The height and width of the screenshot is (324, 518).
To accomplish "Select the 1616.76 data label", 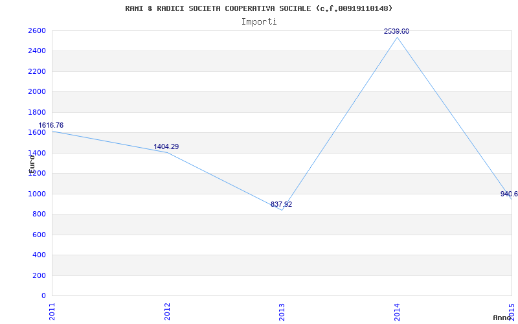I will coord(51,125).
